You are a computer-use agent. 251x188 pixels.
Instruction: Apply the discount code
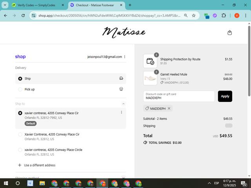225,96
